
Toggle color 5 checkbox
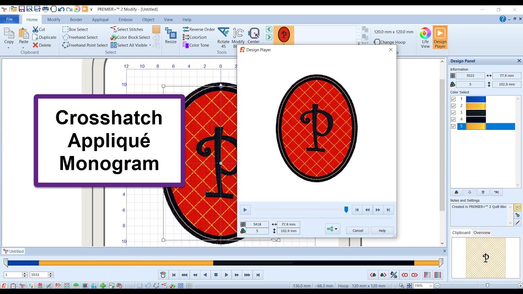pyautogui.click(x=453, y=127)
